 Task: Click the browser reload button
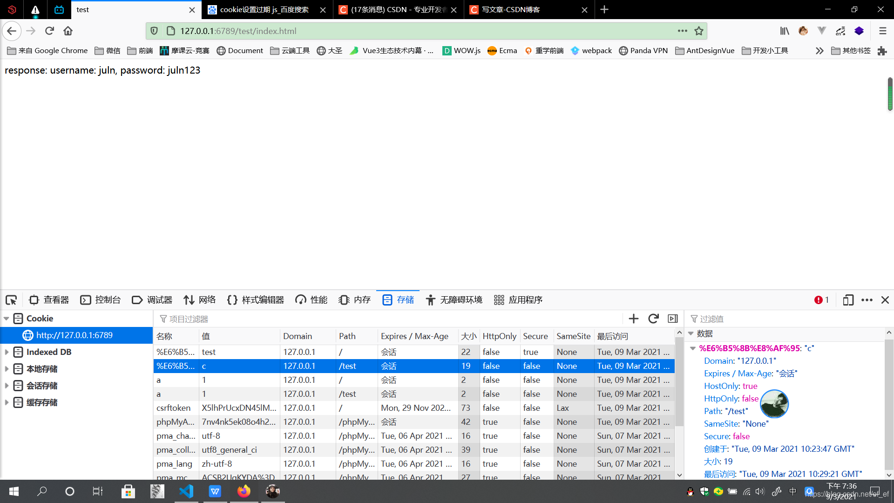click(x=49, y=31)
